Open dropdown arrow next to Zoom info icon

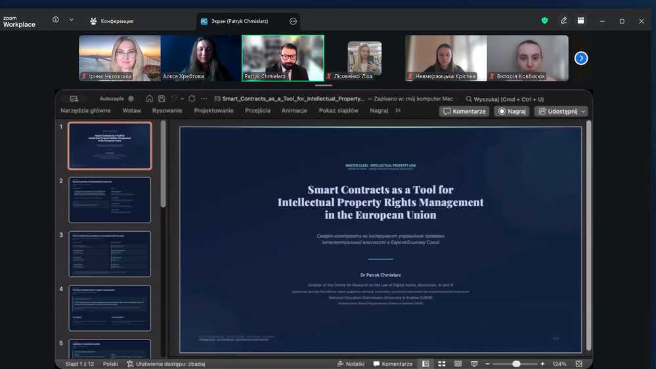[71, 20]
